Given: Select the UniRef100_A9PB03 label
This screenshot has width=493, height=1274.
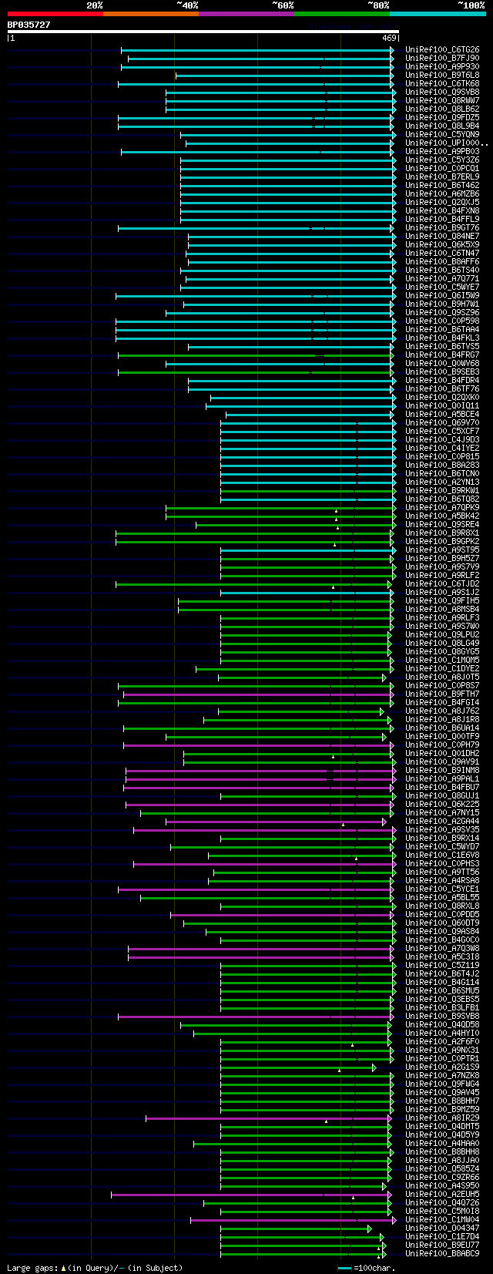Looking at the screenshot, I should coord(442,151).
